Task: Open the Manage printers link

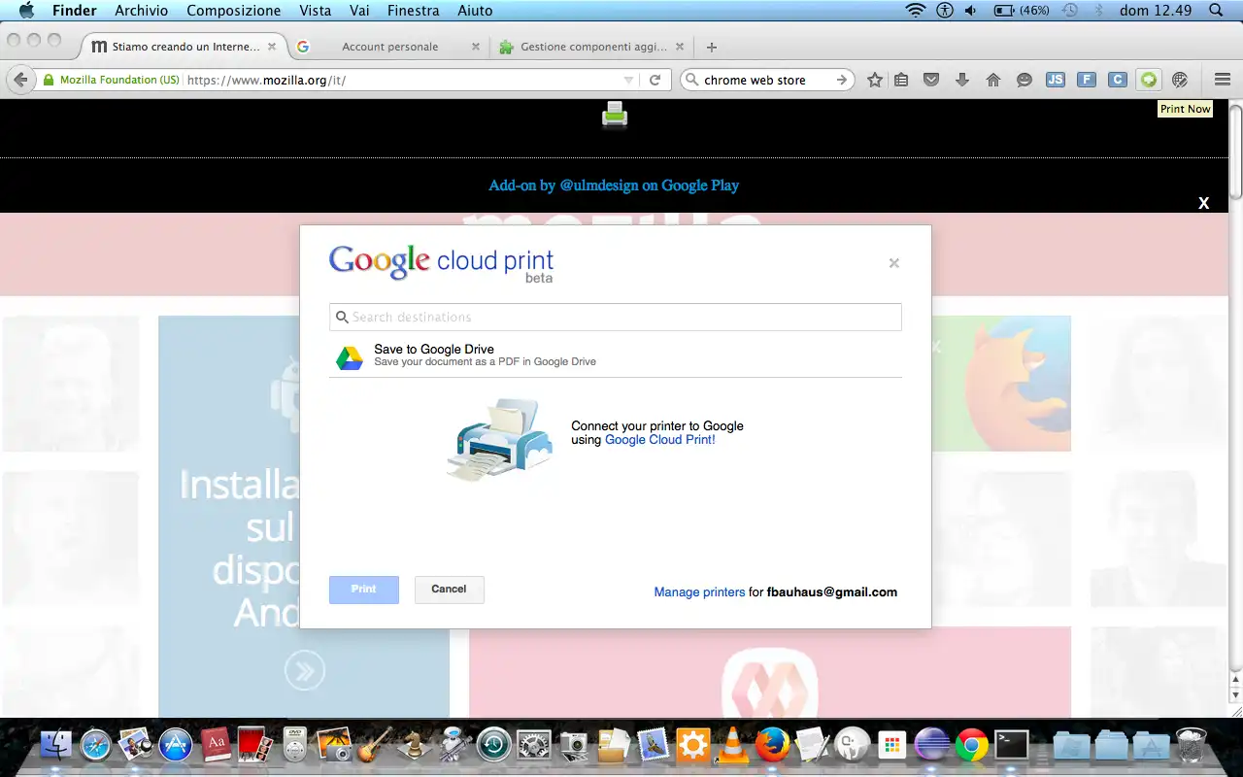Action: click(699, 591)
